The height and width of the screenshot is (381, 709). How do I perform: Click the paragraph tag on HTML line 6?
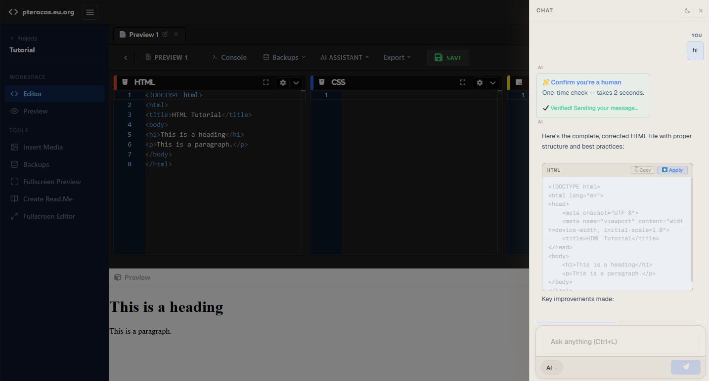click(197, 144)
